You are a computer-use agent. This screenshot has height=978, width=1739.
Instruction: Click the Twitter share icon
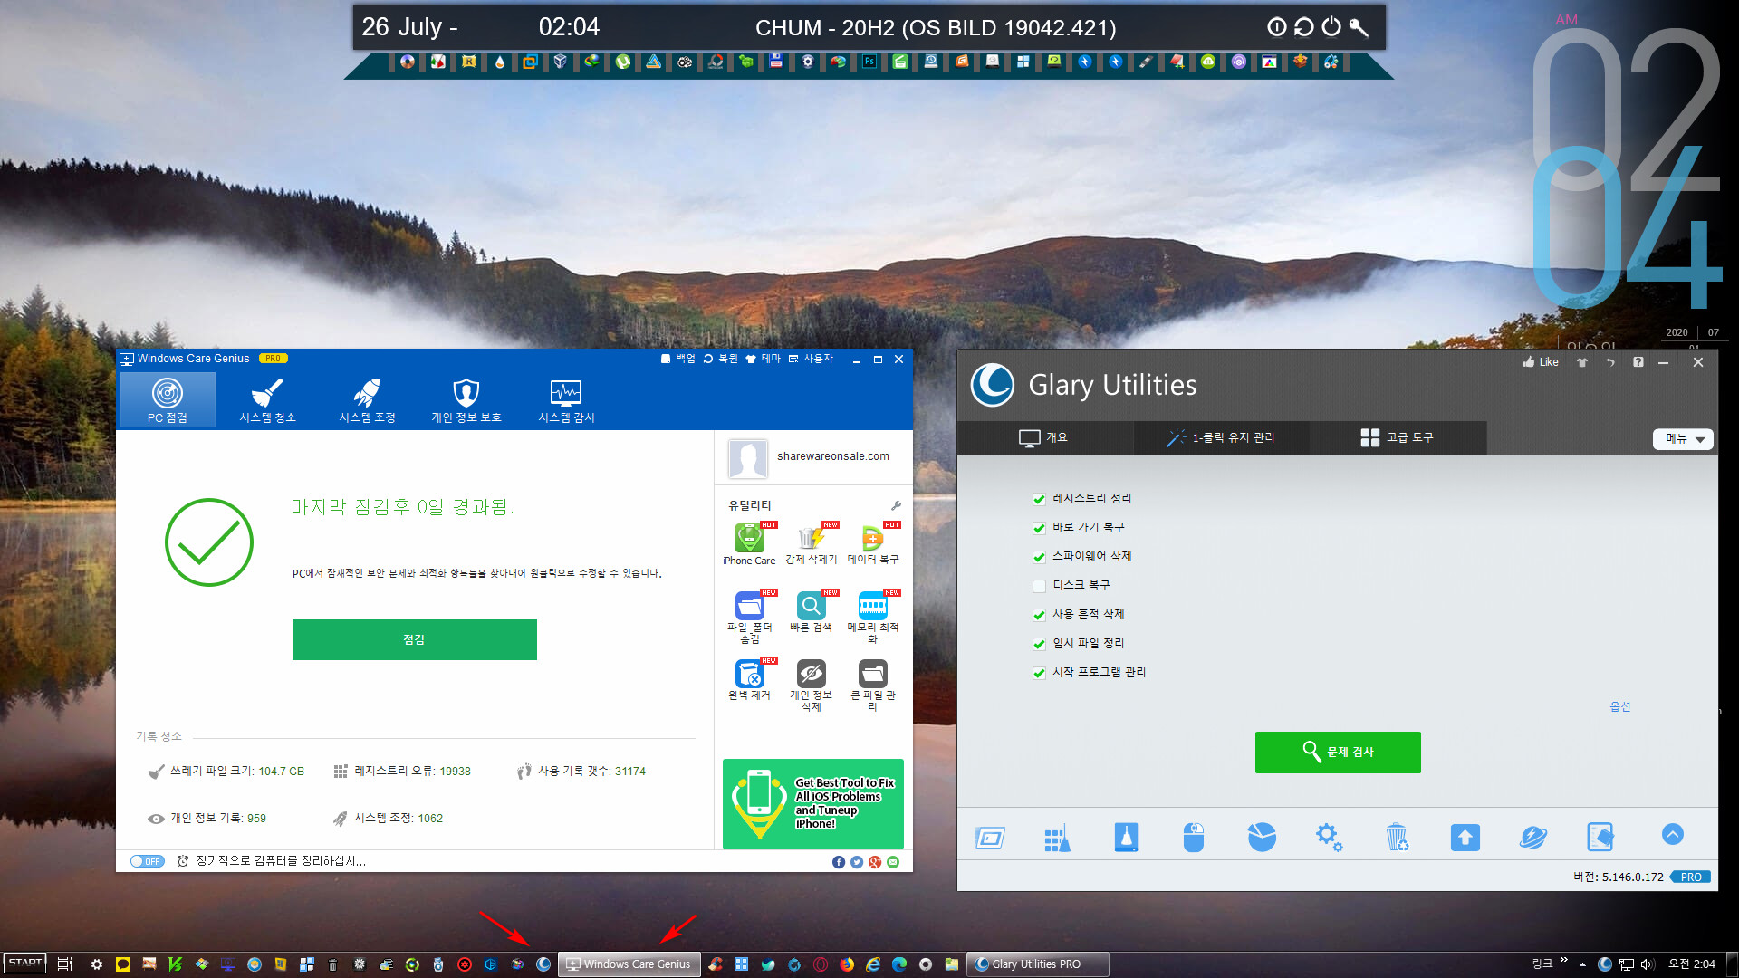(x=857, y=862)
